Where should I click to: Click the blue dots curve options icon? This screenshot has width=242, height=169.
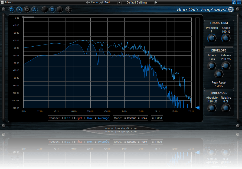point(34,9)
